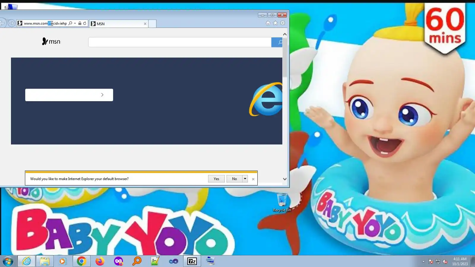Viewport: 475px width, 267px height.
Task: Select the Recycle Bin desktop icon
Action: click(282, 203)
